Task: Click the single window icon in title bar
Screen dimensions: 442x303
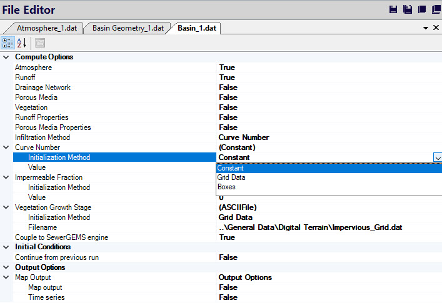Action: (421, 9)
